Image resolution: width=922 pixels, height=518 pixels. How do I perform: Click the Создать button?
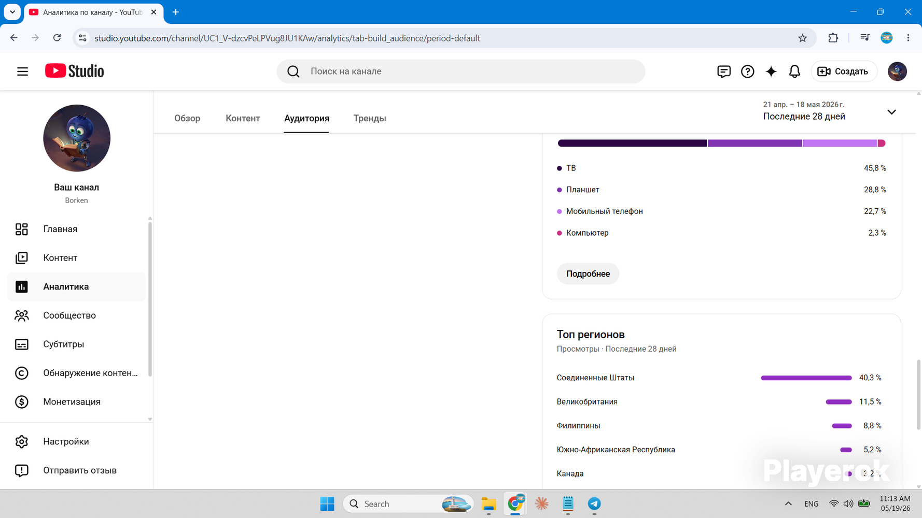tap(844, 71)
